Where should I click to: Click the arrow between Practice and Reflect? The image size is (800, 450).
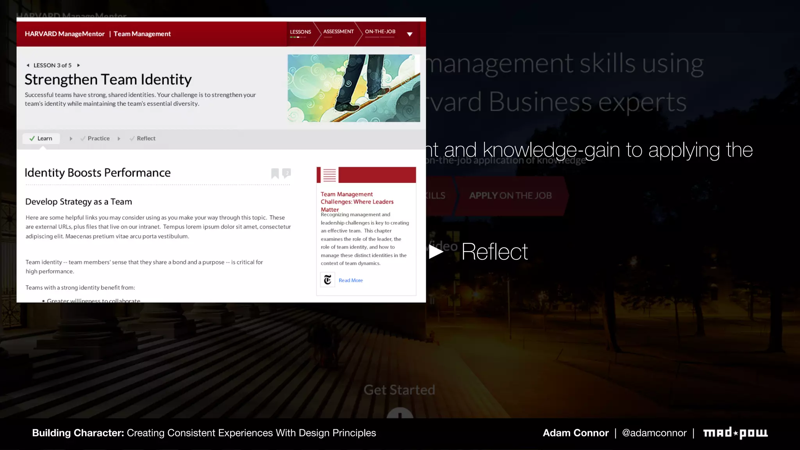119,139
